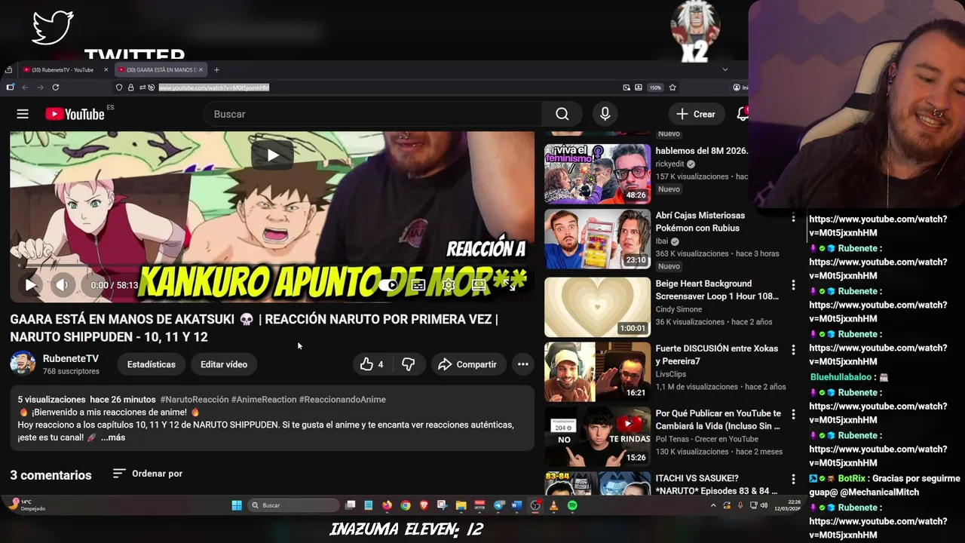Click the search magnifier button on YouTube
The image size is (965, 543).
click(x=562, y=114)
